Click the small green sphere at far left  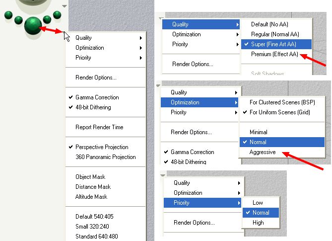tap(8, 15)
